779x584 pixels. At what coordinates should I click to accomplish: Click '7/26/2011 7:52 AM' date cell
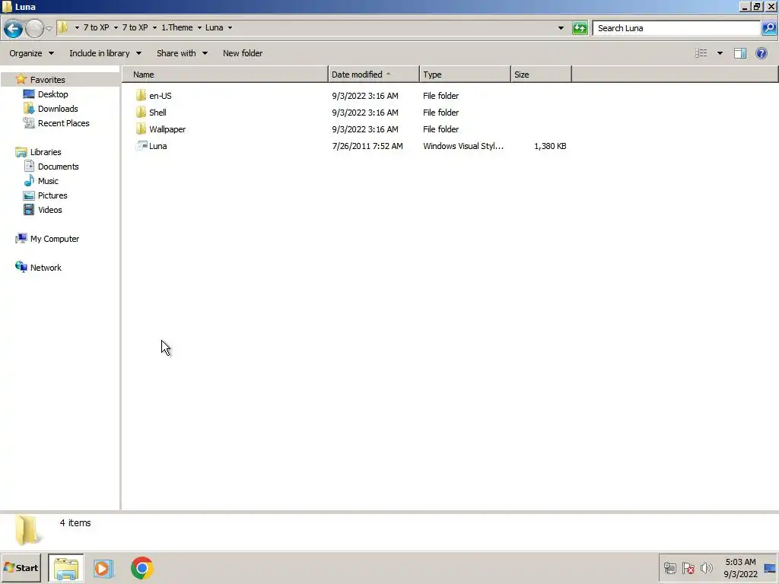pyautogui.click(x=367, y=146)
